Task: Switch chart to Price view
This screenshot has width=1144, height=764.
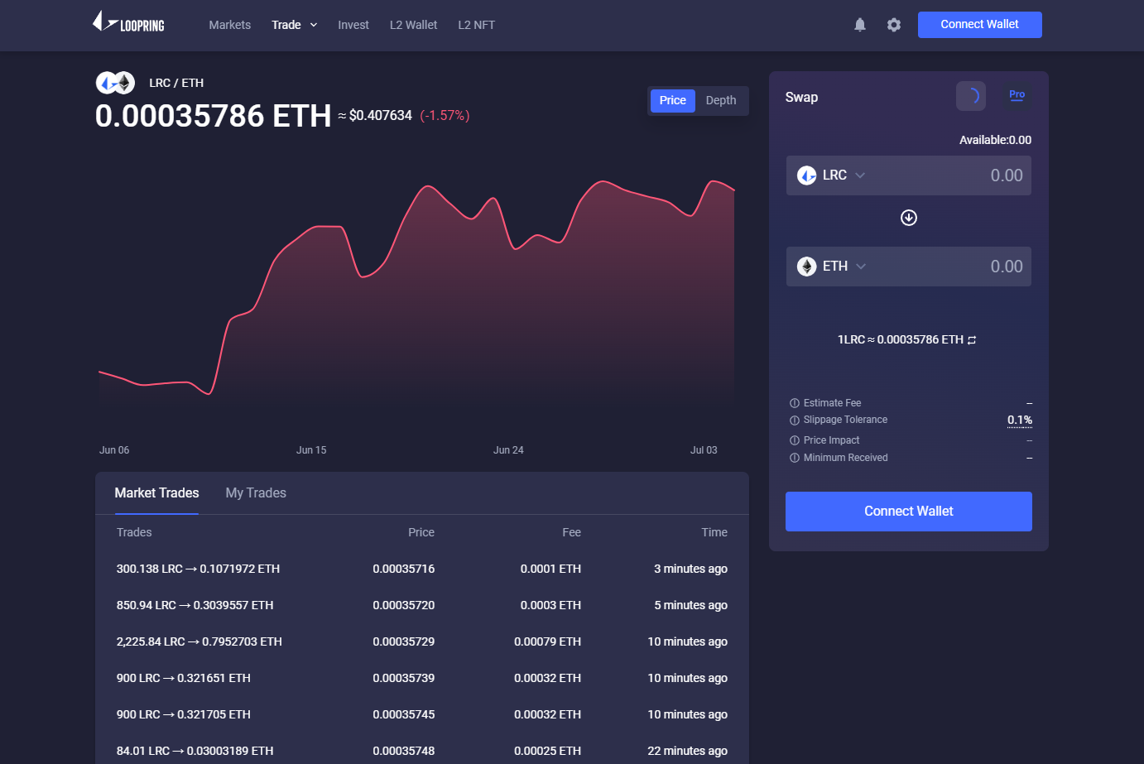Action: click(x=672, y=100)
